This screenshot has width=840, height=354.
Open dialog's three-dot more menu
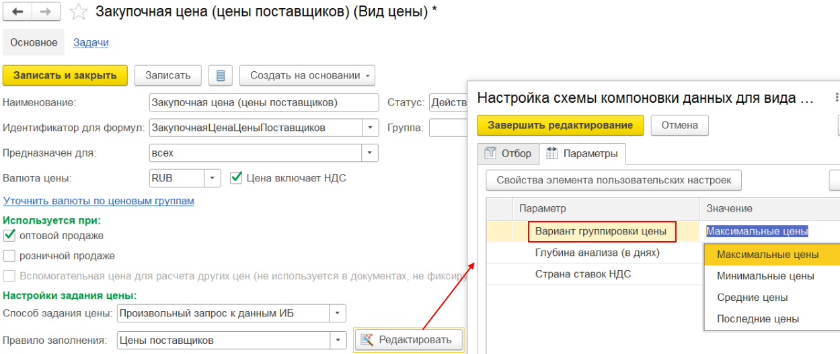coord(837,98)
